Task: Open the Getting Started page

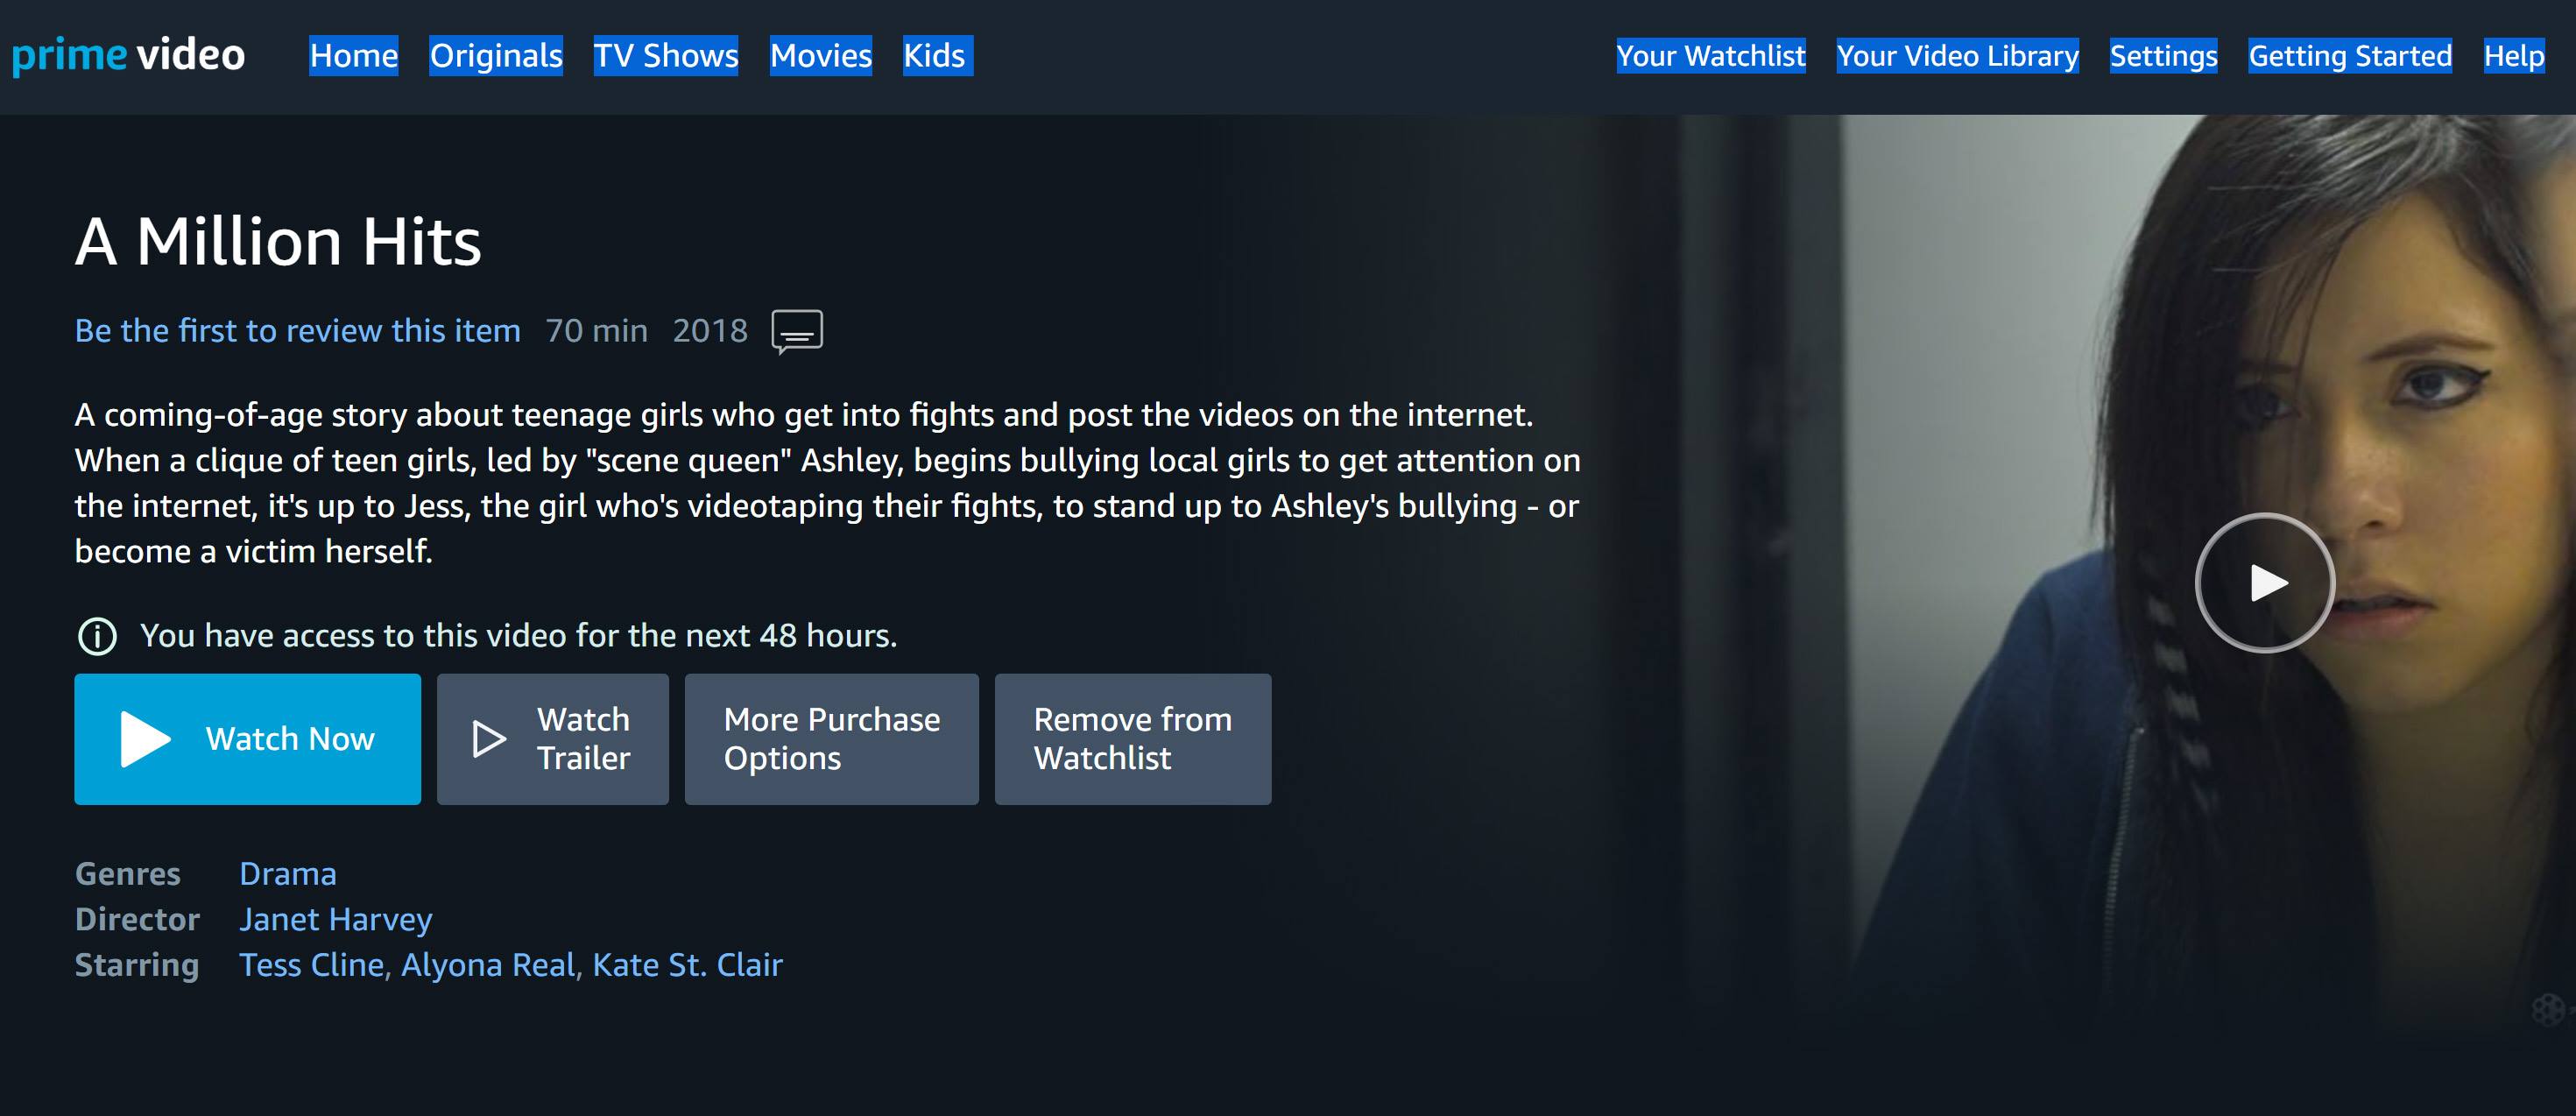Action: point(2350,55)
